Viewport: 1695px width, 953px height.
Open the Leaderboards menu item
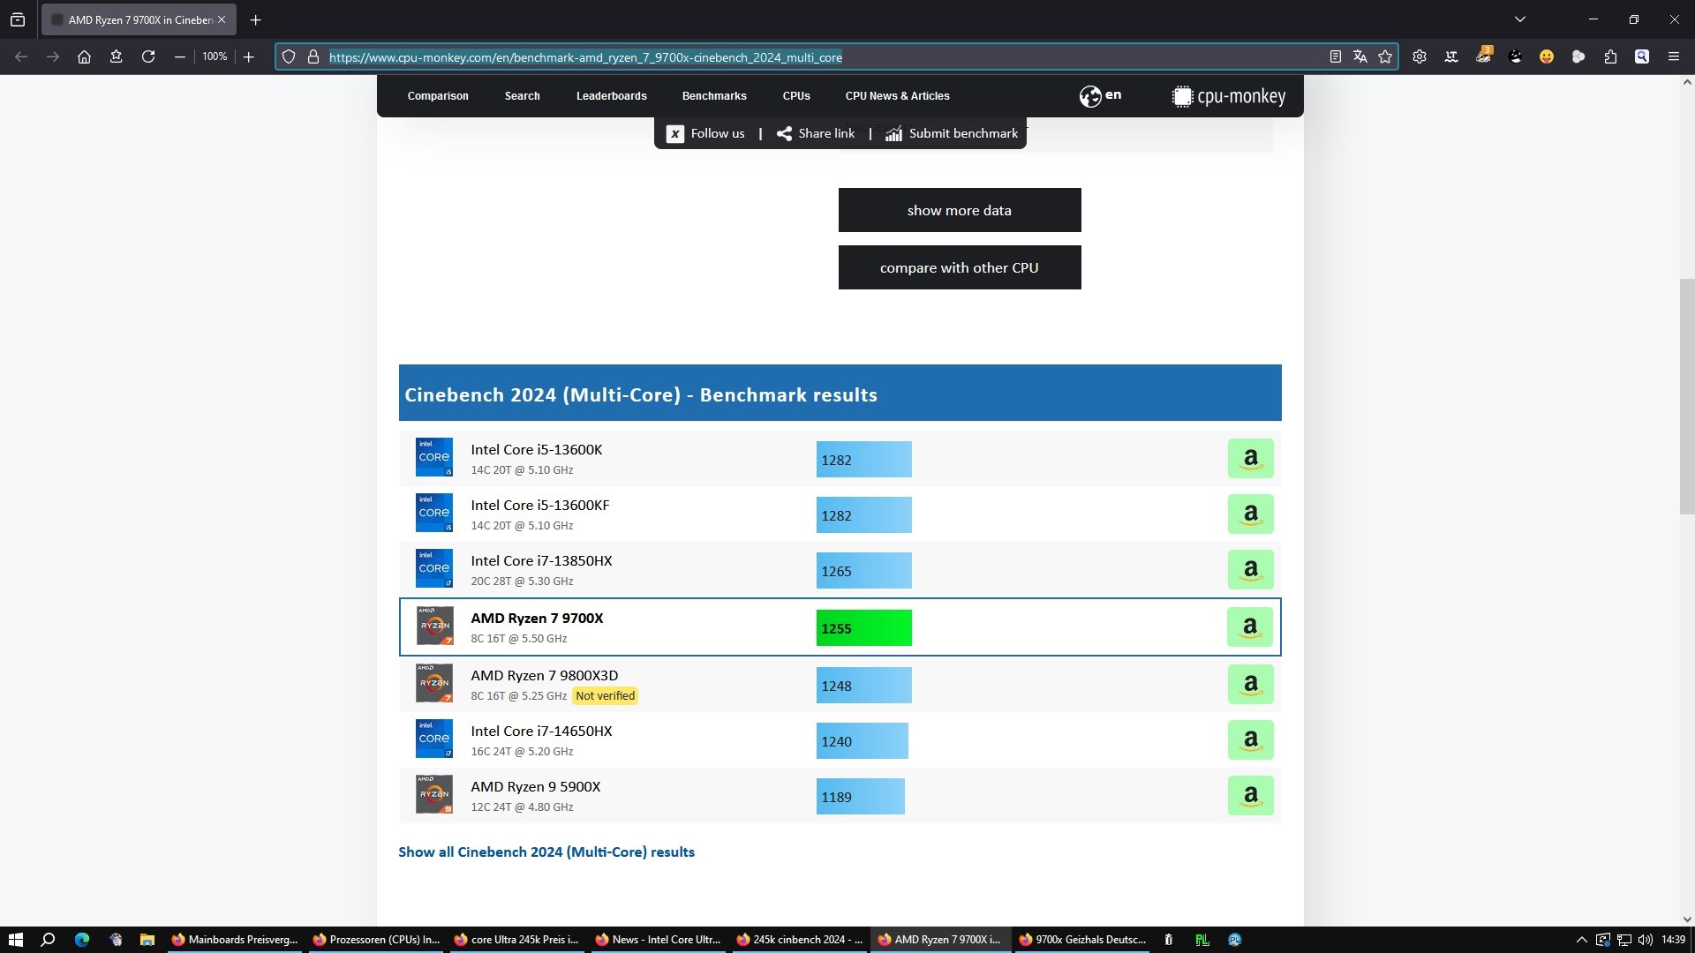click(611, 96)
